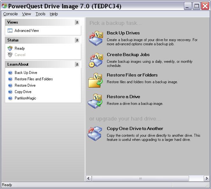
Task: Click the Copy One Drive to Another icon
Action: (x=95, y=134)
